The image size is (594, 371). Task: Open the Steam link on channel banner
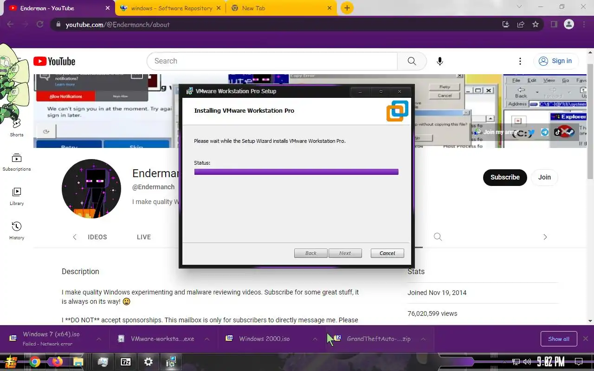click(x=570, y=132)
